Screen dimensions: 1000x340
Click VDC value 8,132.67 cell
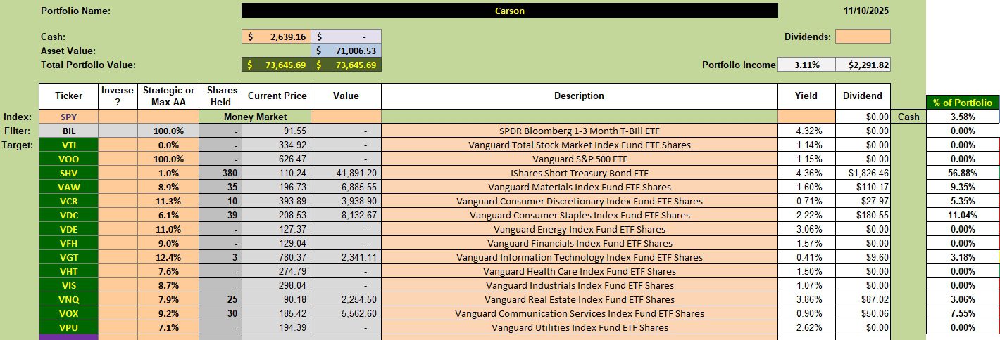[x=346, y=215]
